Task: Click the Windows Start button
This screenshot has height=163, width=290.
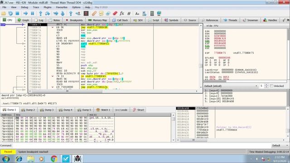Action: pos(6,159)
